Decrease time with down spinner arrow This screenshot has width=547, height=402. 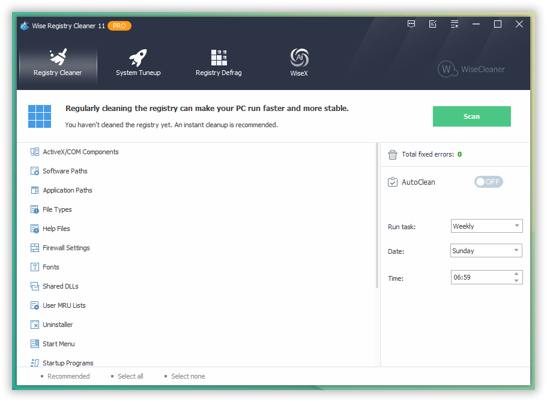coord(516,281)
